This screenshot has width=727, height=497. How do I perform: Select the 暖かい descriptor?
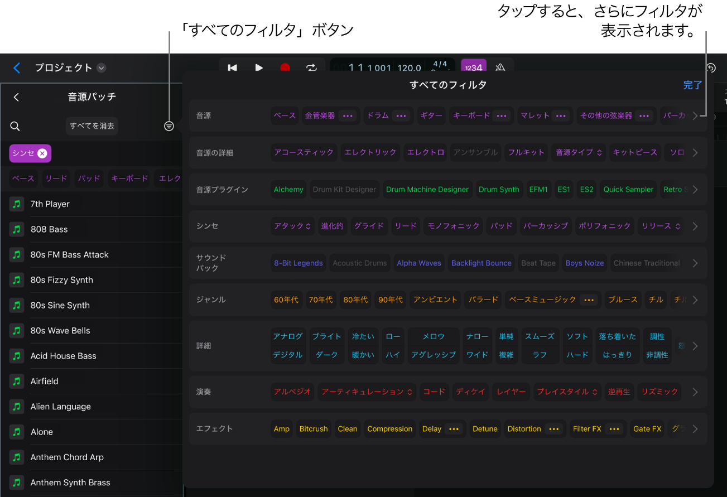click(363, 355)
